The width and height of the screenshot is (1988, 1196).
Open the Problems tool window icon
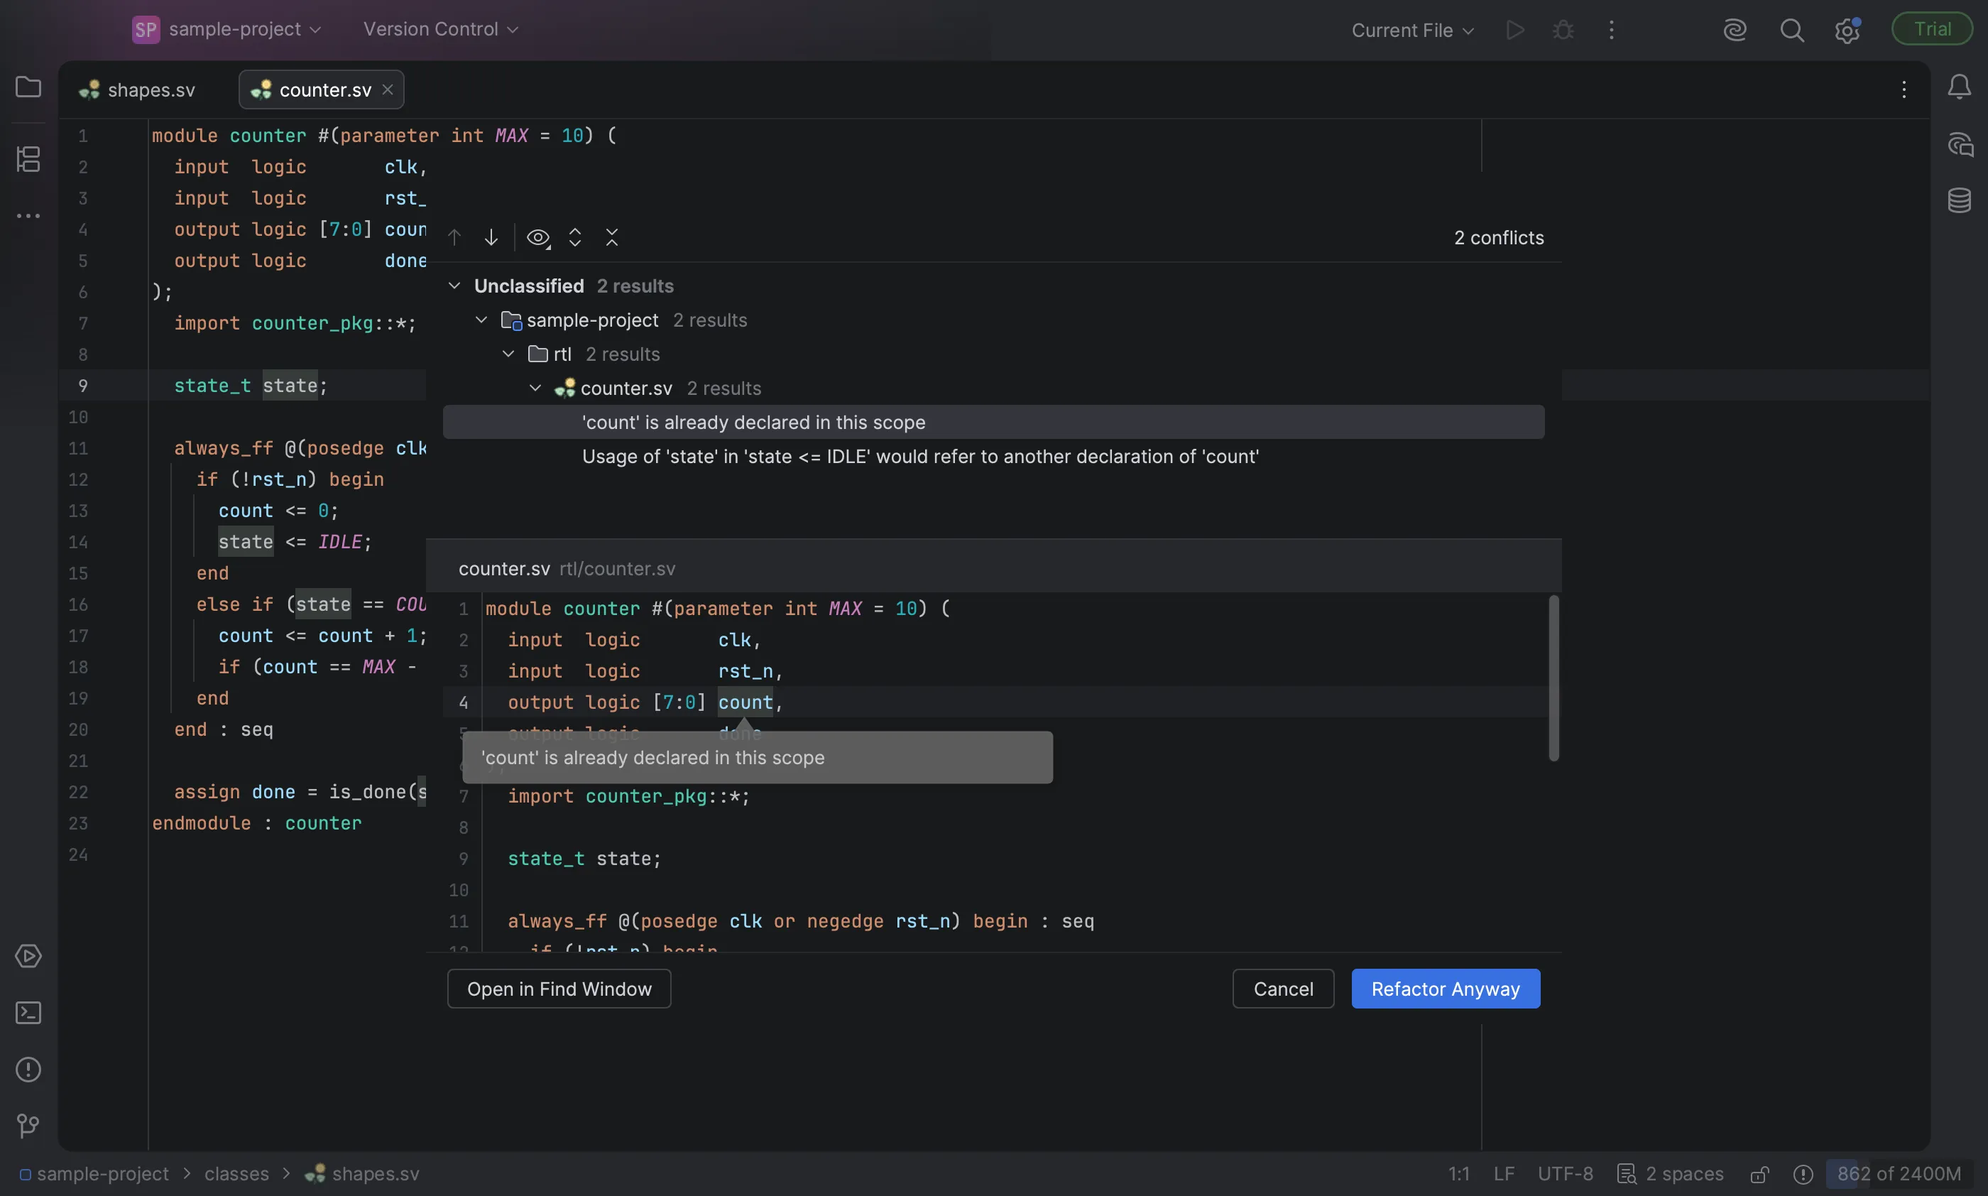click(28, 1070)
